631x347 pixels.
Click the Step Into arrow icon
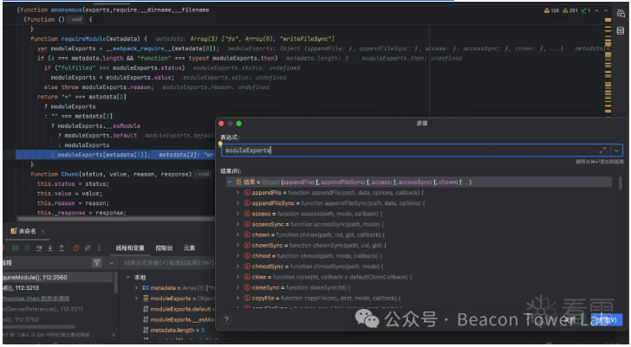pos(50,248)
